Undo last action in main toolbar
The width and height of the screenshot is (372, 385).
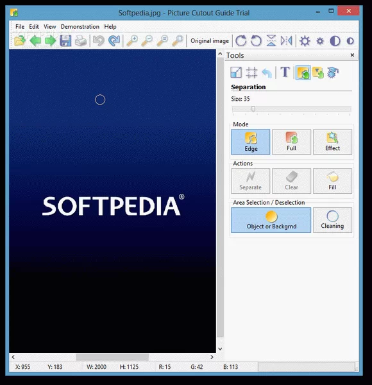point(99,41)
